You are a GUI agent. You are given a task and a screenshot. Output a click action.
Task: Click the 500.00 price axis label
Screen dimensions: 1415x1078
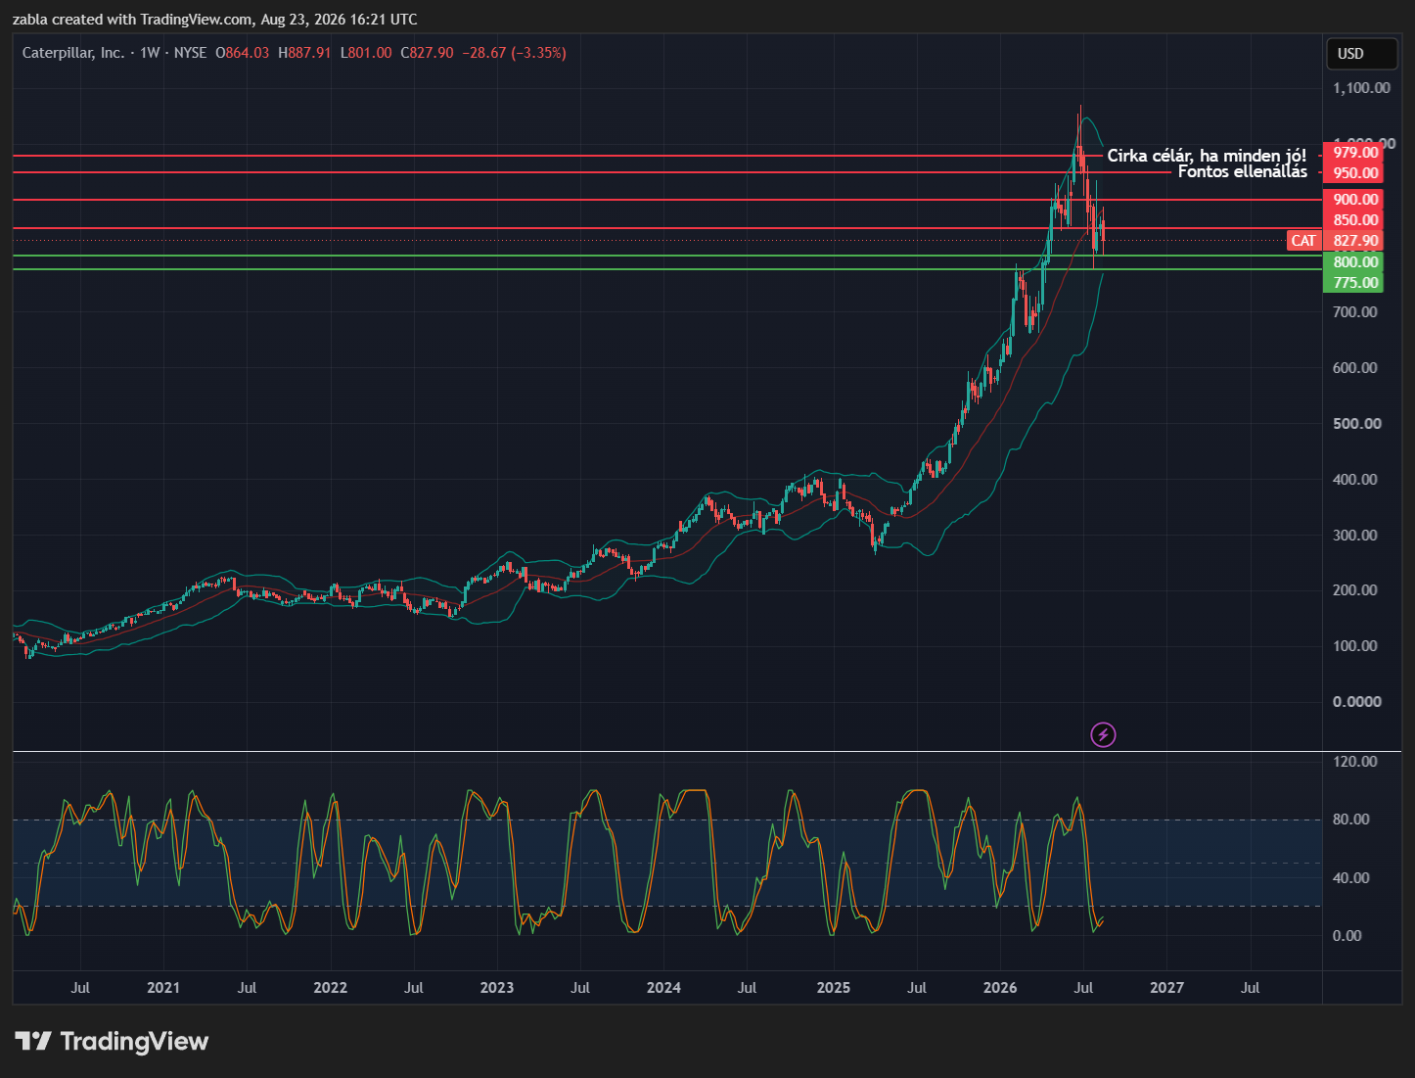coord(1355,424)
